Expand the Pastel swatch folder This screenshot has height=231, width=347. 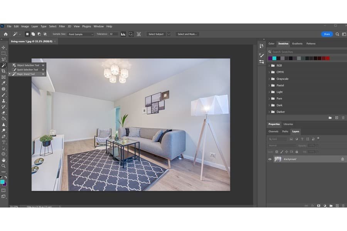point(269,85)
